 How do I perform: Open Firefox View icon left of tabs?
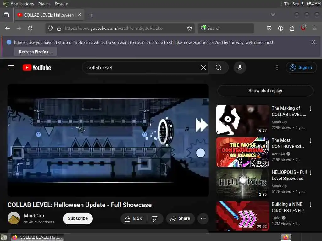6,15
